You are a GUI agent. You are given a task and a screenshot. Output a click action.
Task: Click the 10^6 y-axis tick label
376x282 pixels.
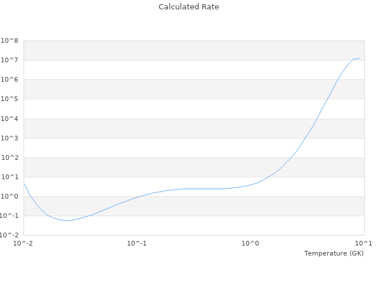click(9, 79)
